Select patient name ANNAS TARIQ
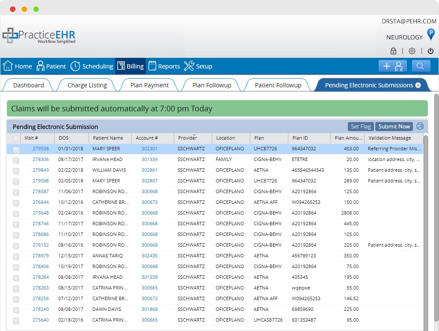The image size is (439, 331). click(x=107, y=256)
